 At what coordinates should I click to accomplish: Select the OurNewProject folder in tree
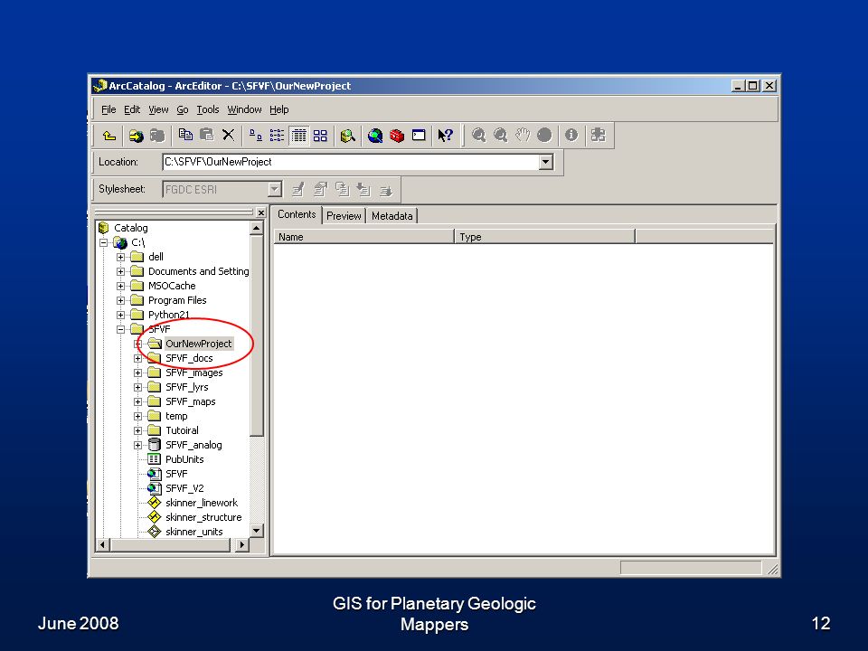tap(198, 344)
